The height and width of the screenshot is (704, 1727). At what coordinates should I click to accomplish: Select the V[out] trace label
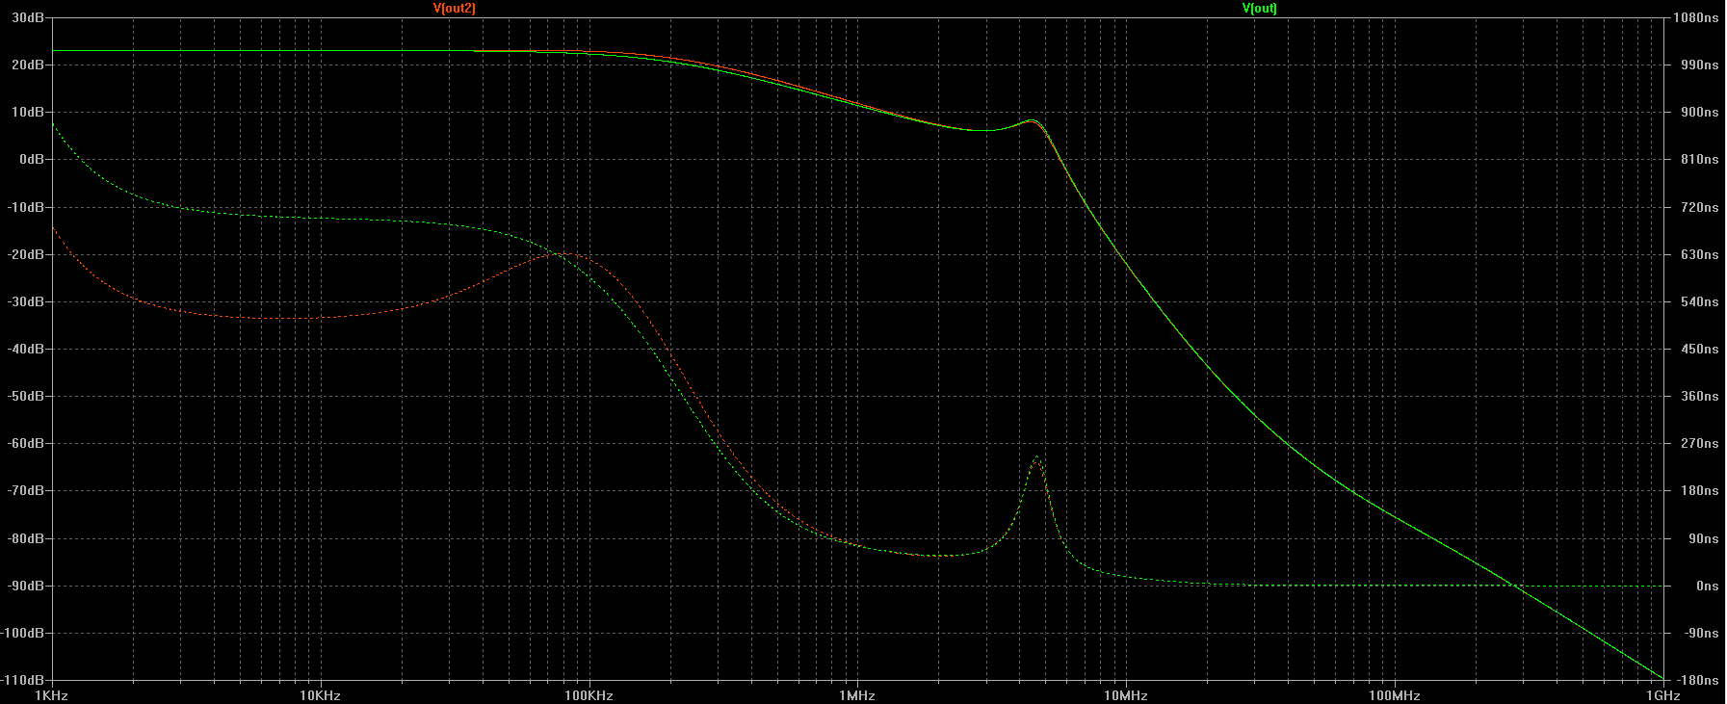point(1259,9)
